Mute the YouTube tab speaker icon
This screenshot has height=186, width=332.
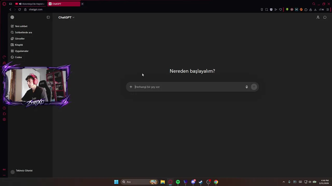click(20, 4)
